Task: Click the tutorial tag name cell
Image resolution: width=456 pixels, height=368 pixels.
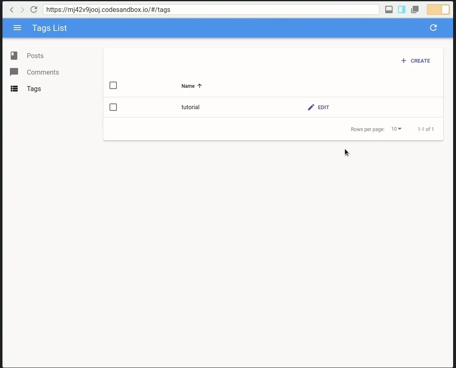Action: [191, 107]
